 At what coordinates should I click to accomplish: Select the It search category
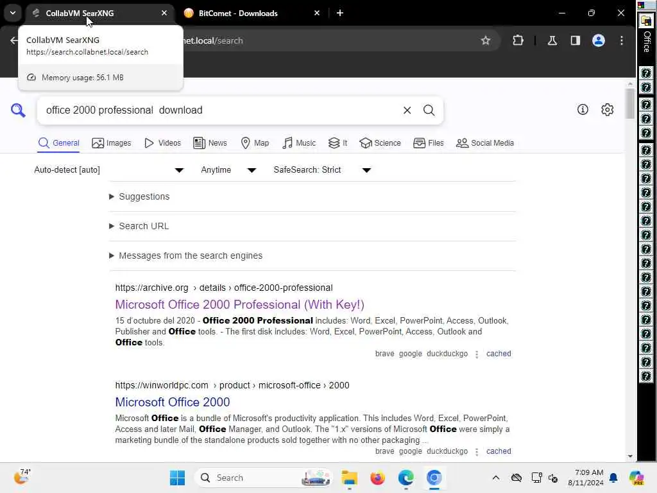pos(337,143)
